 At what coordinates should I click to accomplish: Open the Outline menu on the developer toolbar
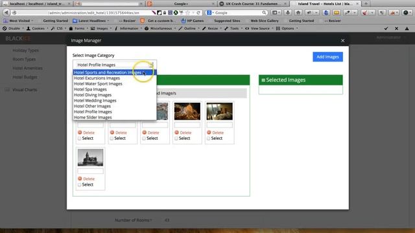[x=189, y=28]
